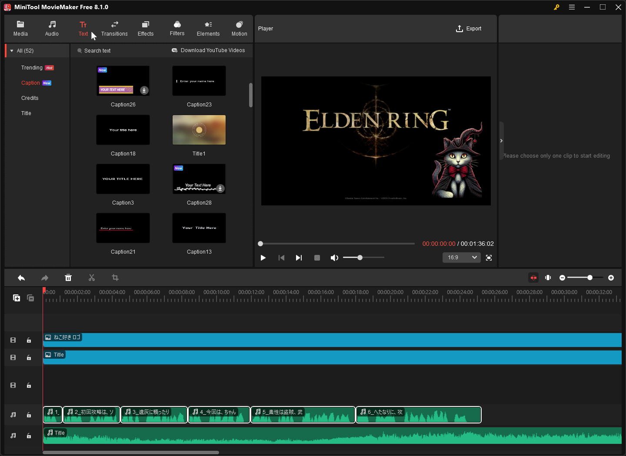Remove empty tracks icon
The image size is (626, 456).
pyautogui.click(x=30, y=298)
